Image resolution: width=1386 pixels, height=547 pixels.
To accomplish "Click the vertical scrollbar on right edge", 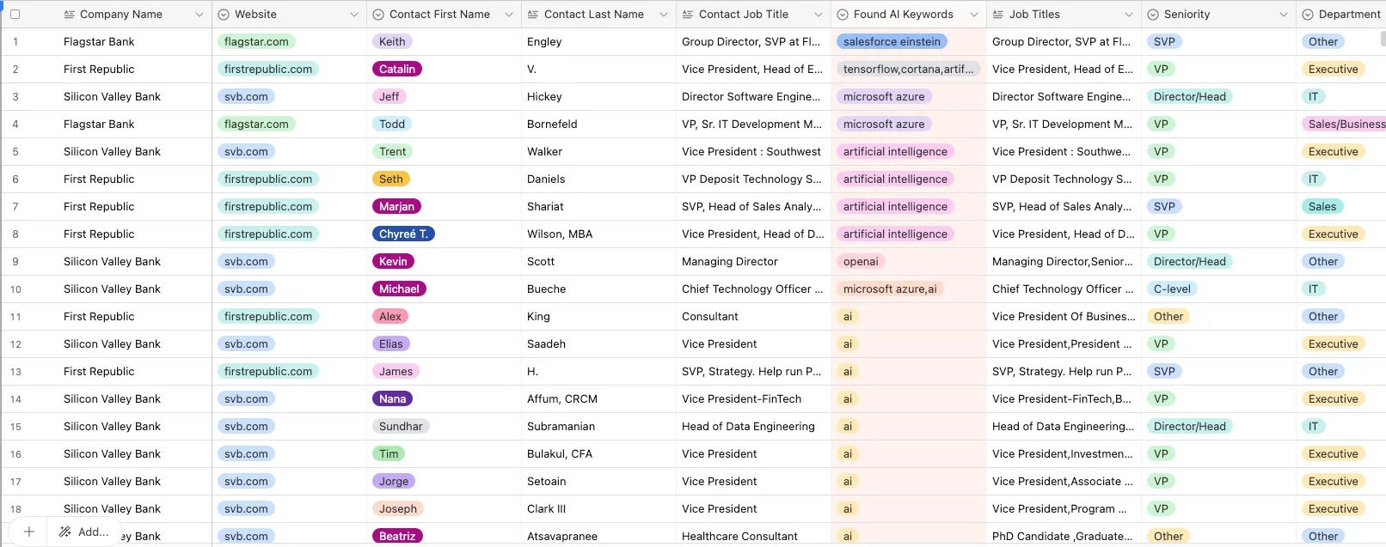I will [1383, 39].
